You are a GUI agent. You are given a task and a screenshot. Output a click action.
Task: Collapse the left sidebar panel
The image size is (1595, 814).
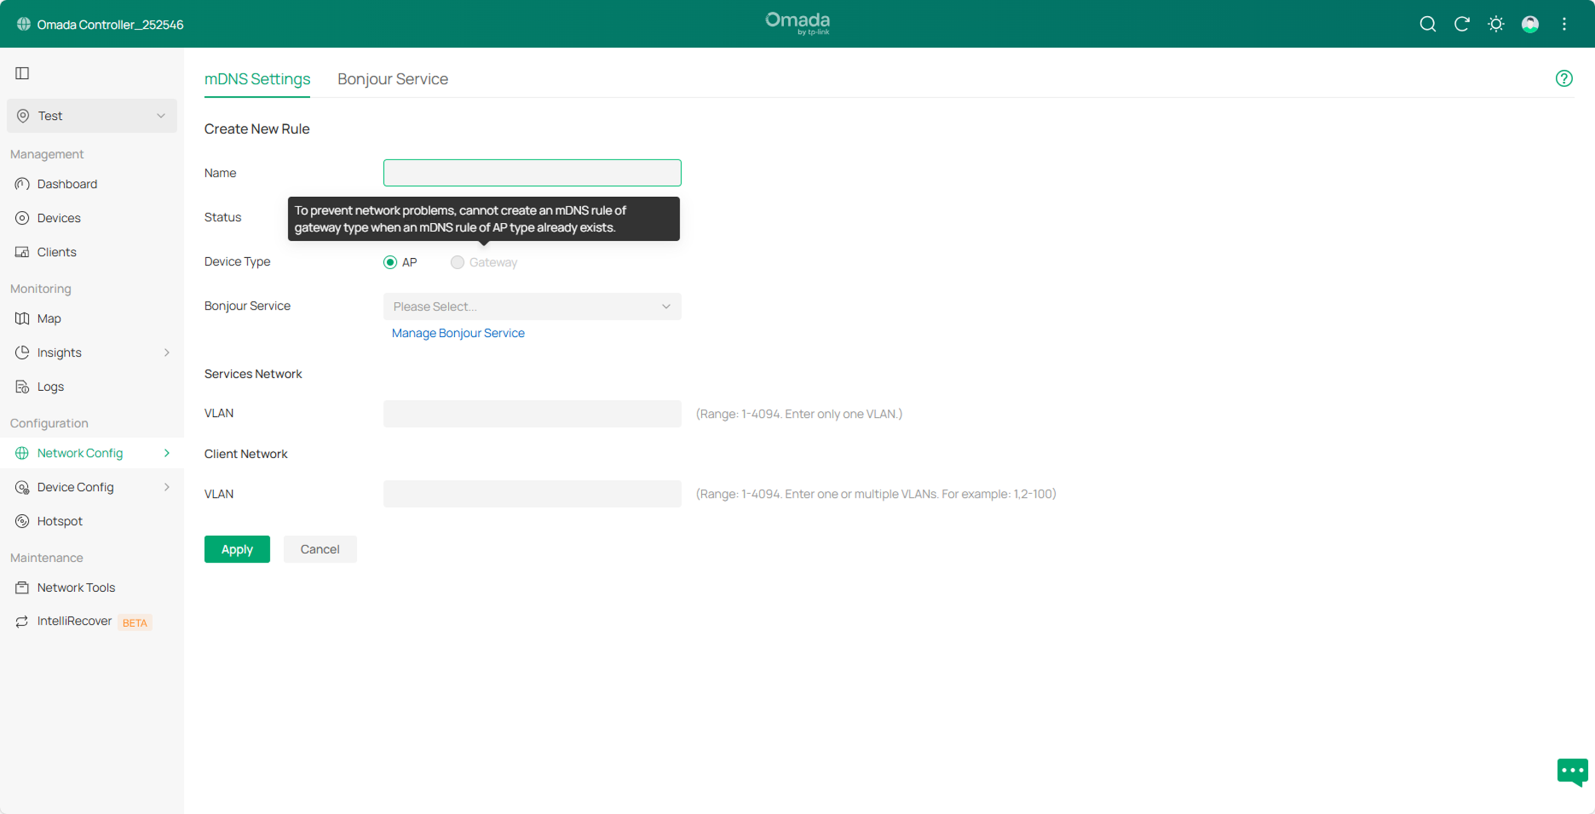(x=22, y=73)
